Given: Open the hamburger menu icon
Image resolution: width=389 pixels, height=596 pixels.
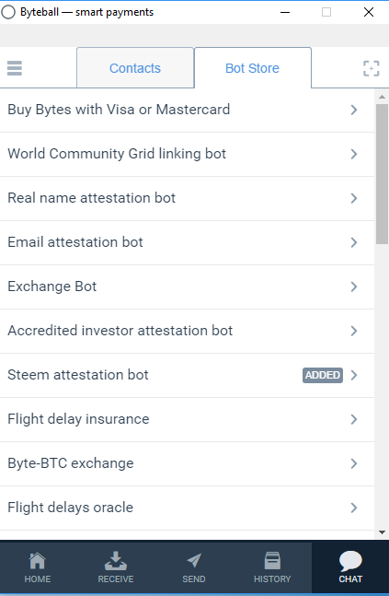Looking at the screenshot, I should coord(15,68).
